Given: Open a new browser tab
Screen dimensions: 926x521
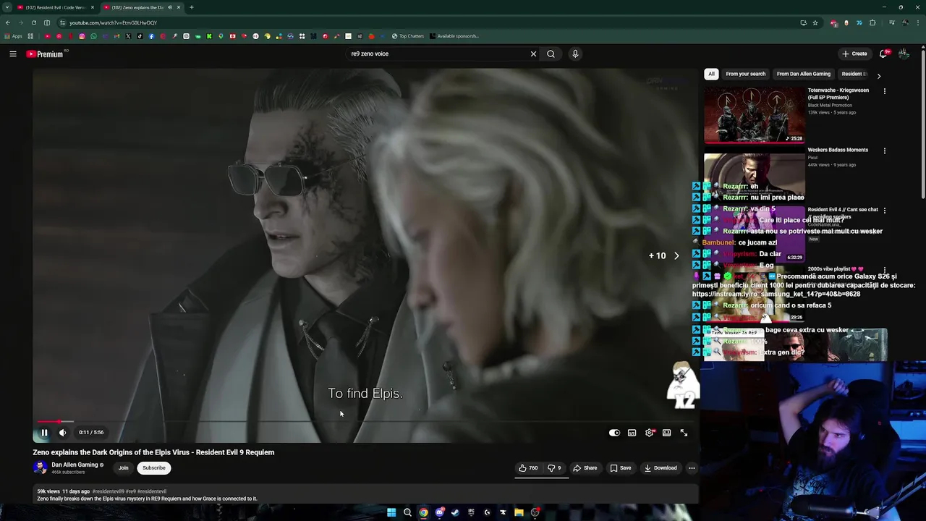Looking at the screenshot, I should click(191, 7).
